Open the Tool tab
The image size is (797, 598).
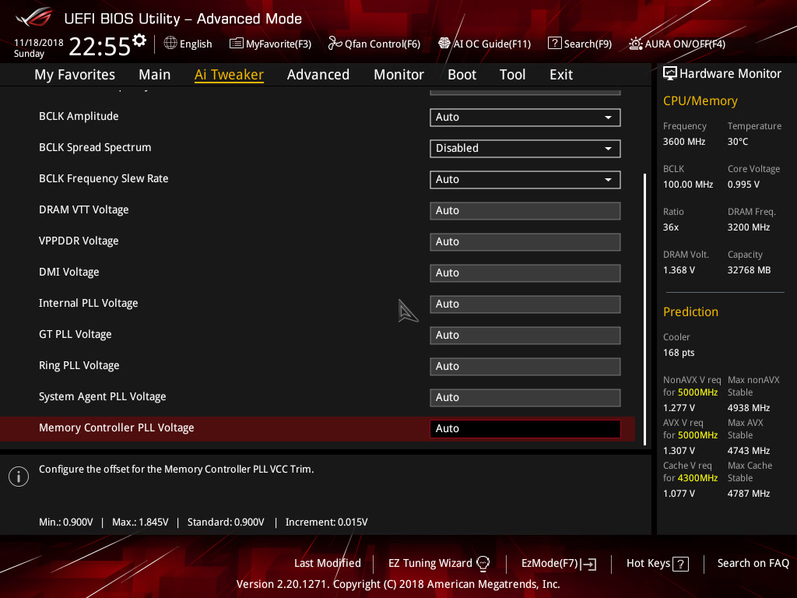(512, 75)
